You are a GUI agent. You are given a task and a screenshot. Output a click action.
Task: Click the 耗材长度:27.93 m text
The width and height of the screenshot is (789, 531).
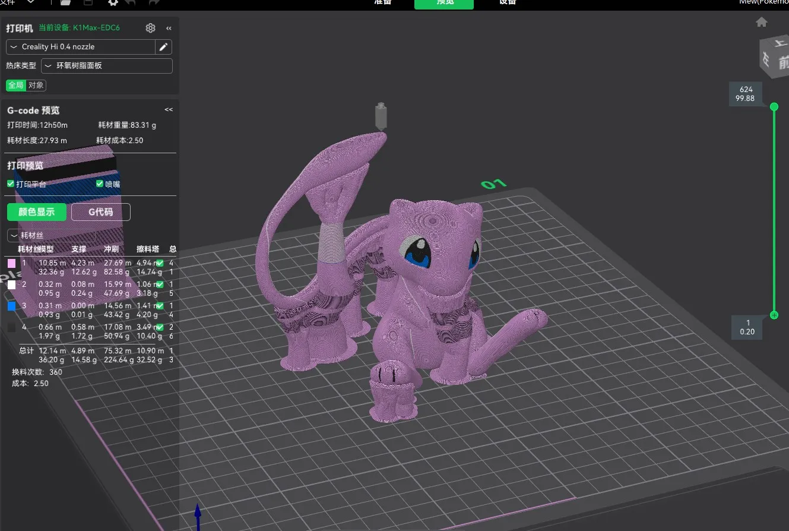pos(37,141)
